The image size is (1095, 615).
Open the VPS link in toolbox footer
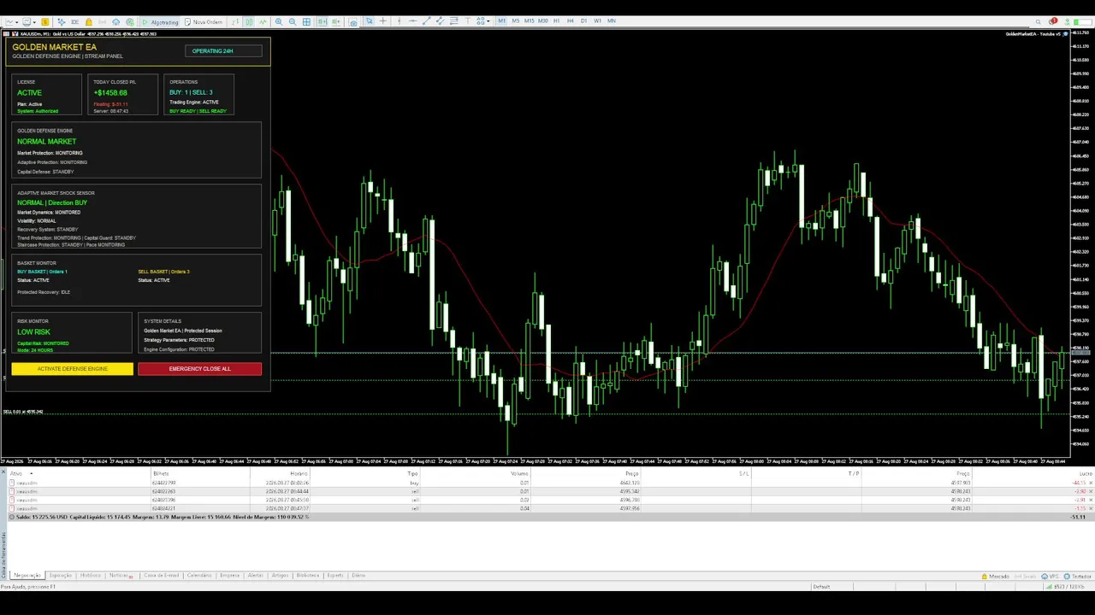pyautogui.click(x=1050, y=577)
